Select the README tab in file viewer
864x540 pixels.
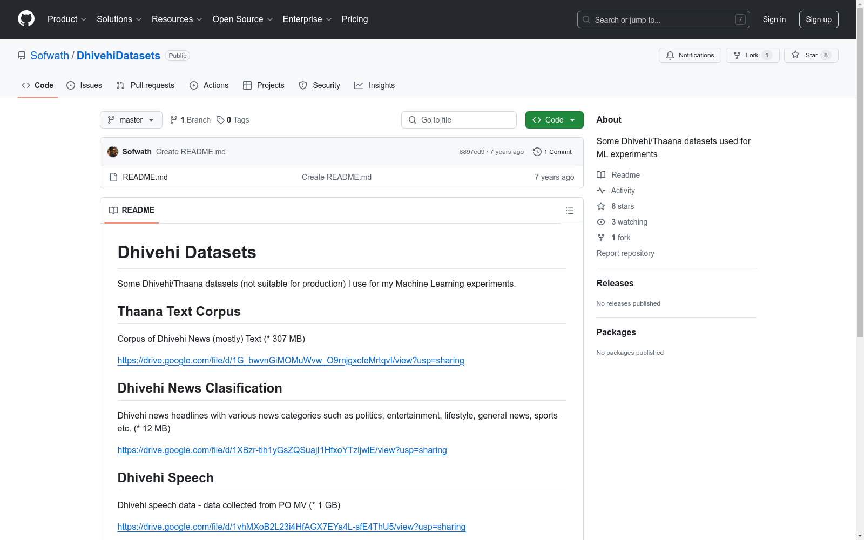(132, 210)
